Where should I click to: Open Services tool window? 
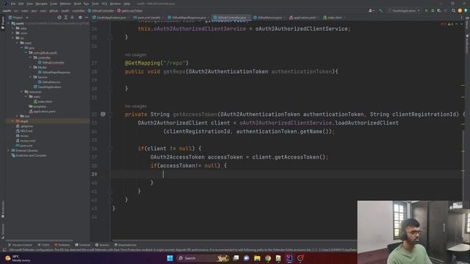[102, 245]
